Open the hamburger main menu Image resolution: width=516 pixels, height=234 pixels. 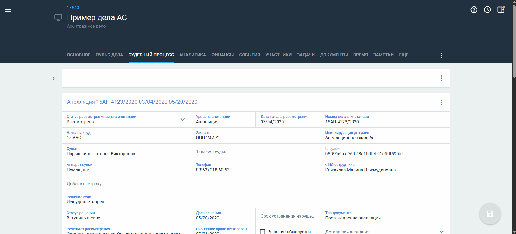point(8,10)
